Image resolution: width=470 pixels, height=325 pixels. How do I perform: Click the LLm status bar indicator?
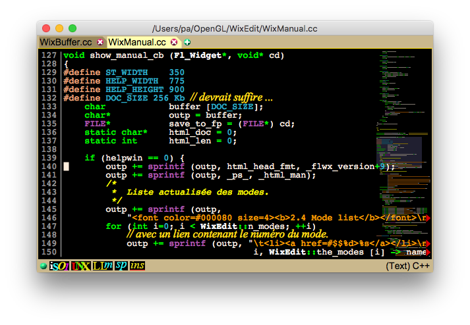point(103,266)
